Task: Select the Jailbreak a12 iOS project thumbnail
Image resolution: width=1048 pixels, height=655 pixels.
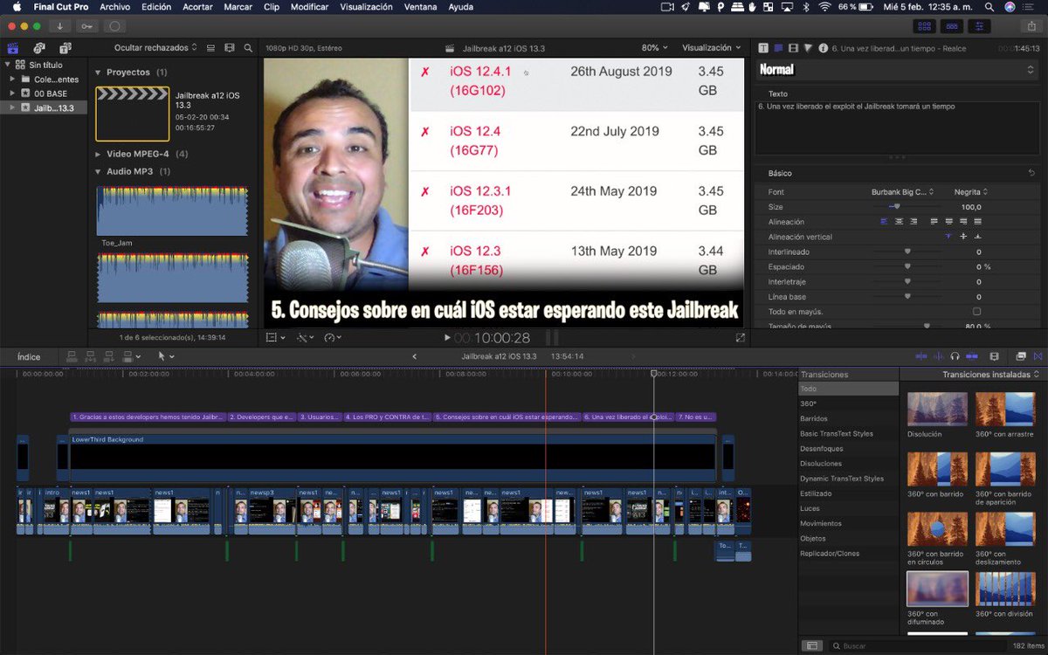Action: pos(133,113)
